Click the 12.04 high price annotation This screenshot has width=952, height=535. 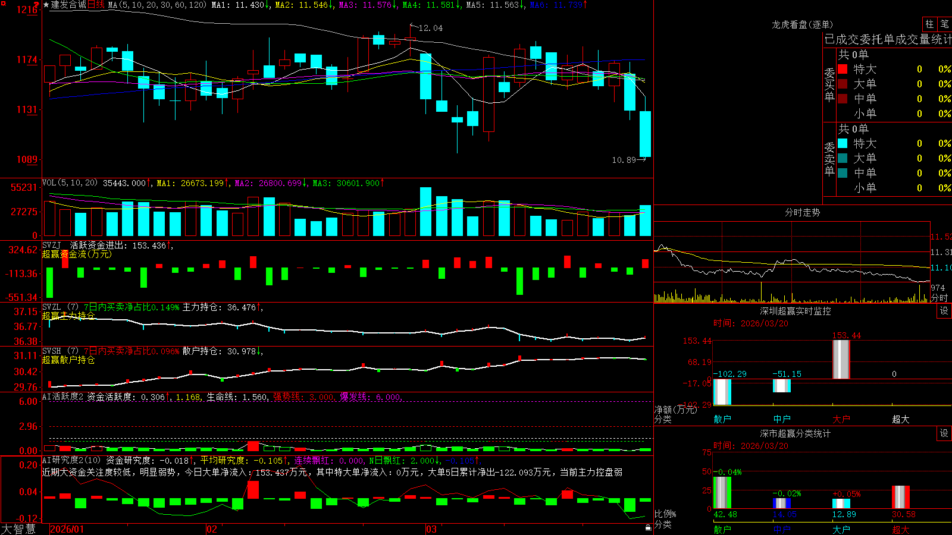[431, 28]
